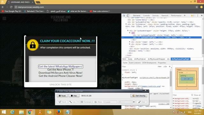204x115 pixels.
Task: Click the Elements panel vertical scrollbar
Action: 203,46
